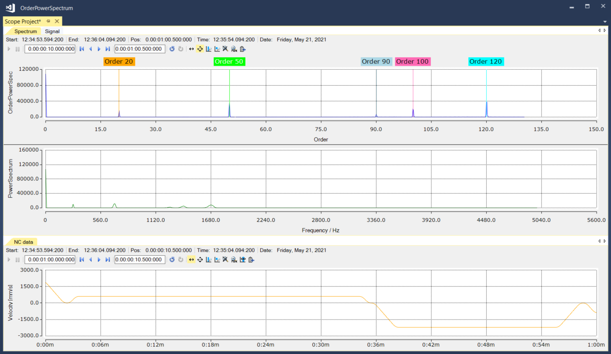Click the last export icon in NC data toolbar
The image size is (611, 354).
(x=251, y=260)
